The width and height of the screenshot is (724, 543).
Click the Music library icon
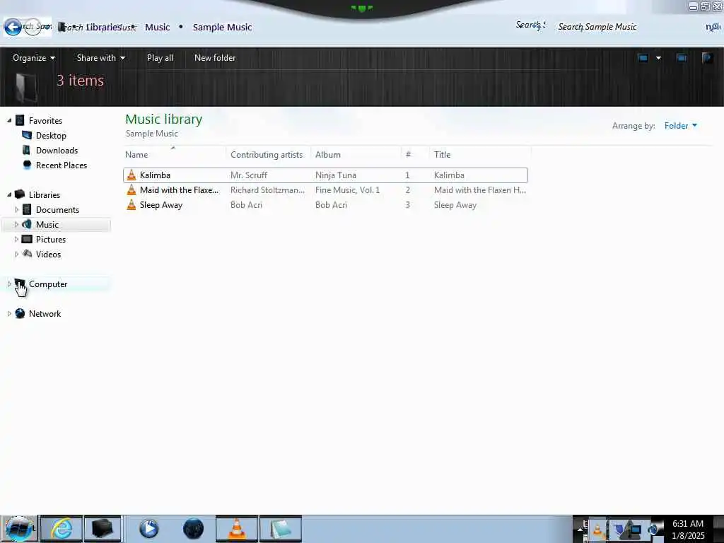(28, 224)
